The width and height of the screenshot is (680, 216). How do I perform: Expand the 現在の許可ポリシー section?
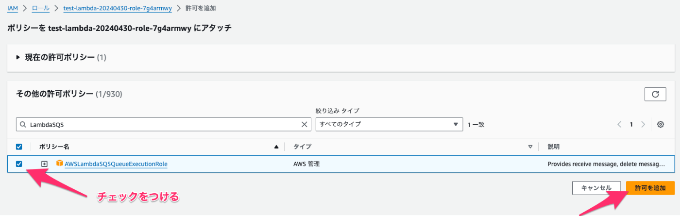[18, 57]
